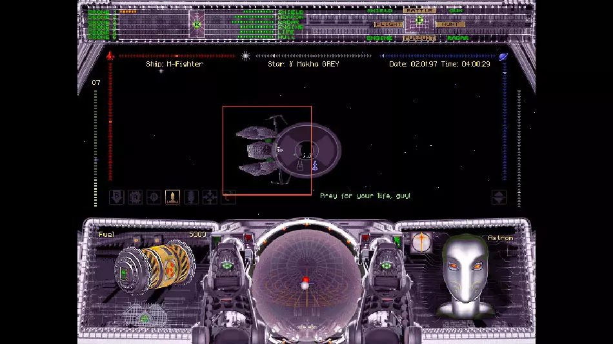The width and height of the screenshot is (613, 344).
Task: Click the Date and Time readout
Action: pyautogui.click(x=439, y=64)
